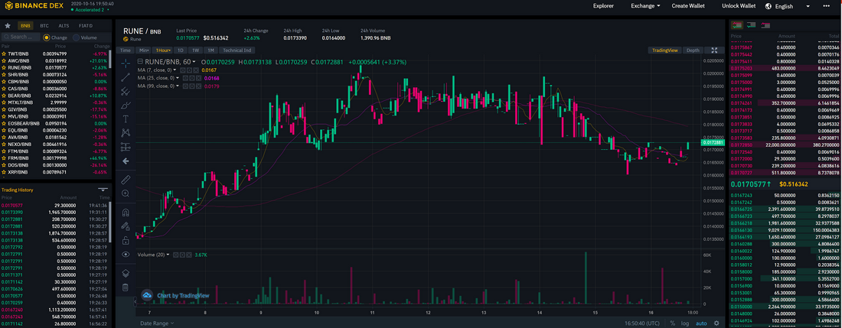Toggle percent scale mode
The height and width of the screenshot is (328, 842).
point(672,323)
